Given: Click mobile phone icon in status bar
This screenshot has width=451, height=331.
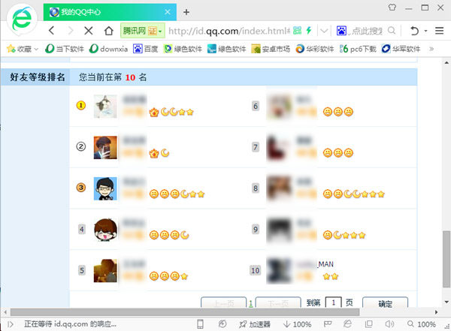Looking at the screenshot, I should pyautogui.click(x=200, y=324).
